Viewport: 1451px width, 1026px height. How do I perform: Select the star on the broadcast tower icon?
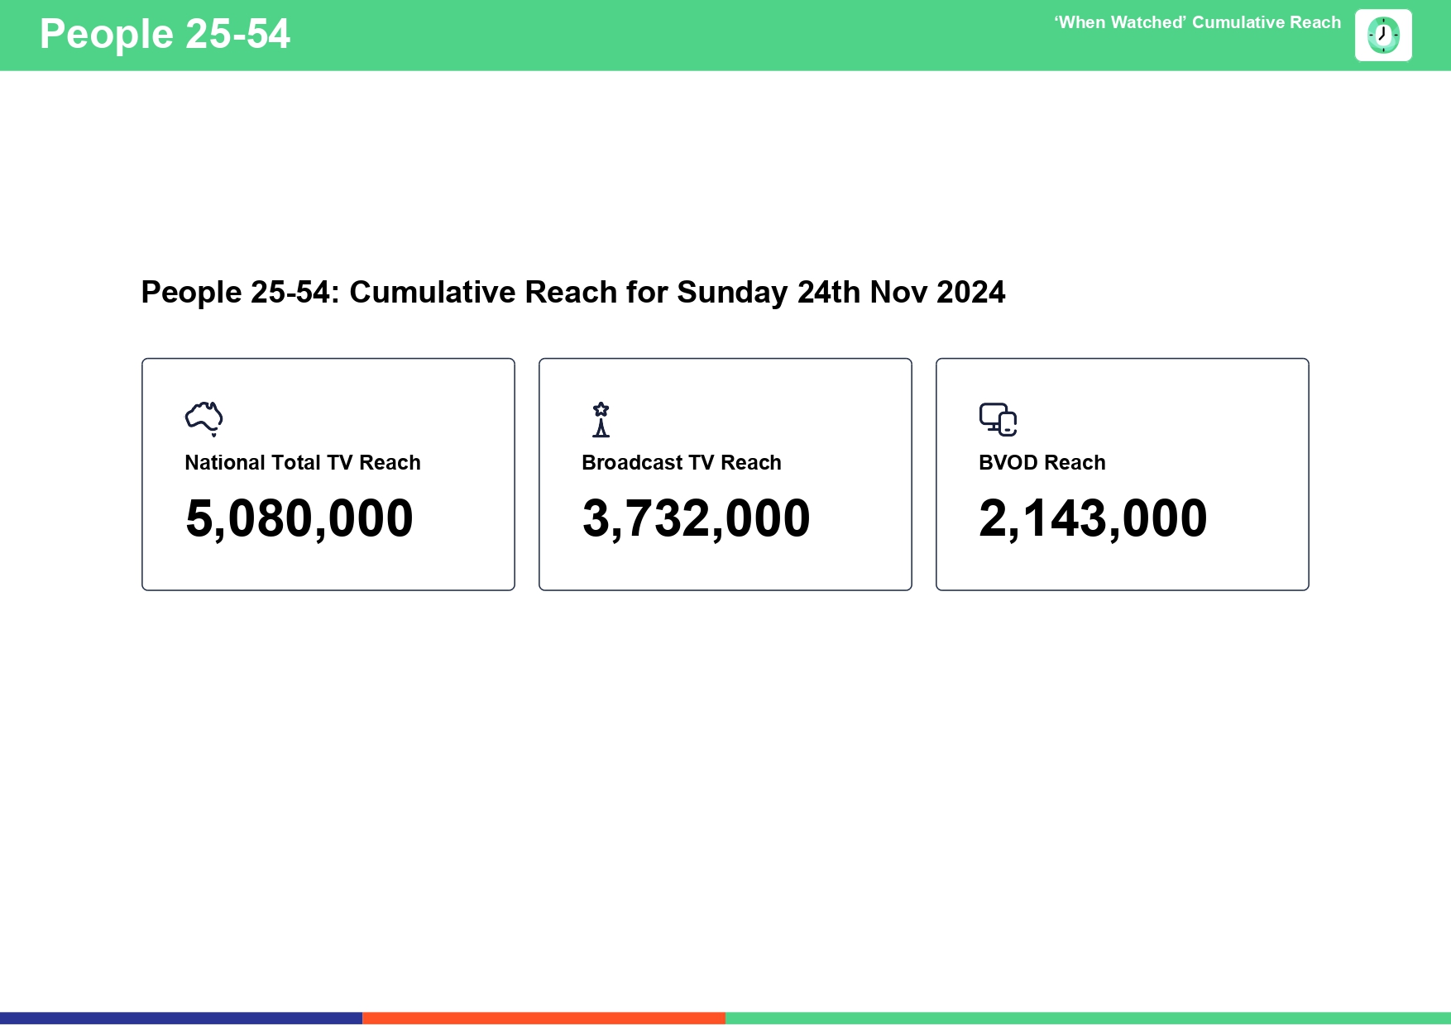tap(600, 408)
